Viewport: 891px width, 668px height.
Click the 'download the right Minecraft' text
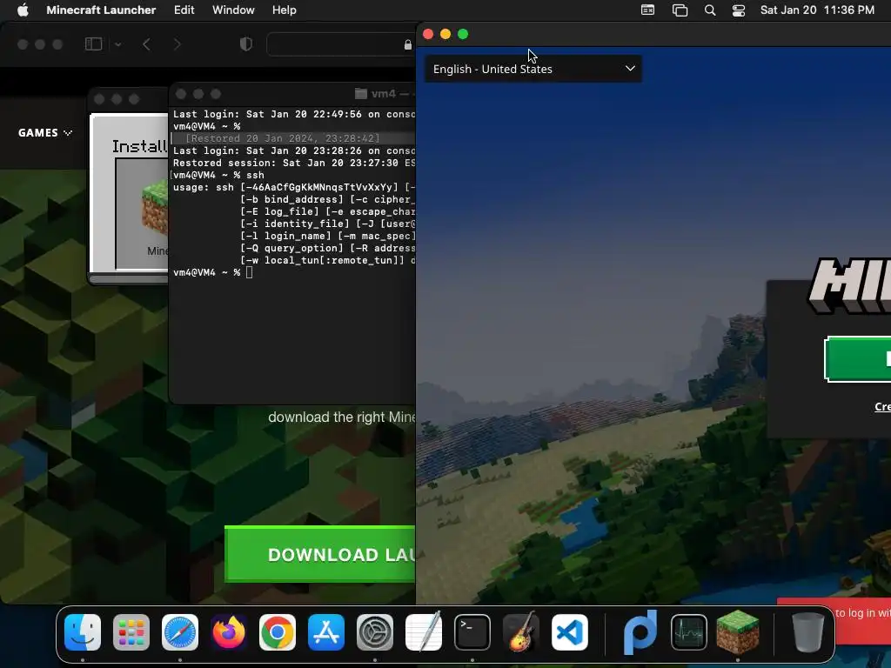point(341,417)
